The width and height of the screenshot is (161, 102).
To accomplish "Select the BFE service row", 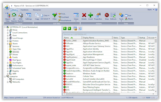I will coord(109,87).
